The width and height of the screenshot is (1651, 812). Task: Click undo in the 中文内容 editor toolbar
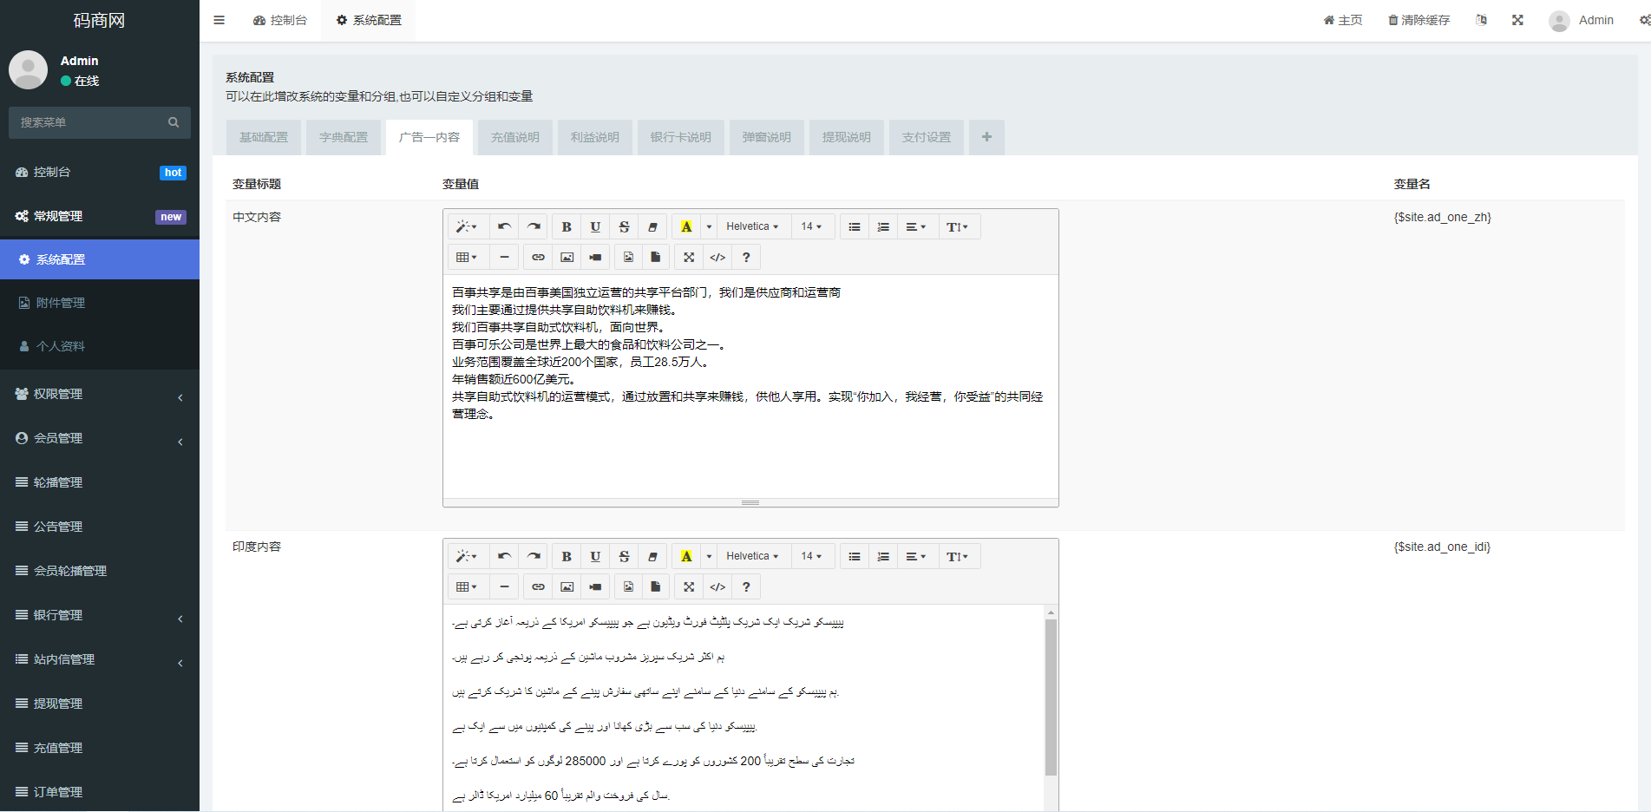(x=504, y=226)
